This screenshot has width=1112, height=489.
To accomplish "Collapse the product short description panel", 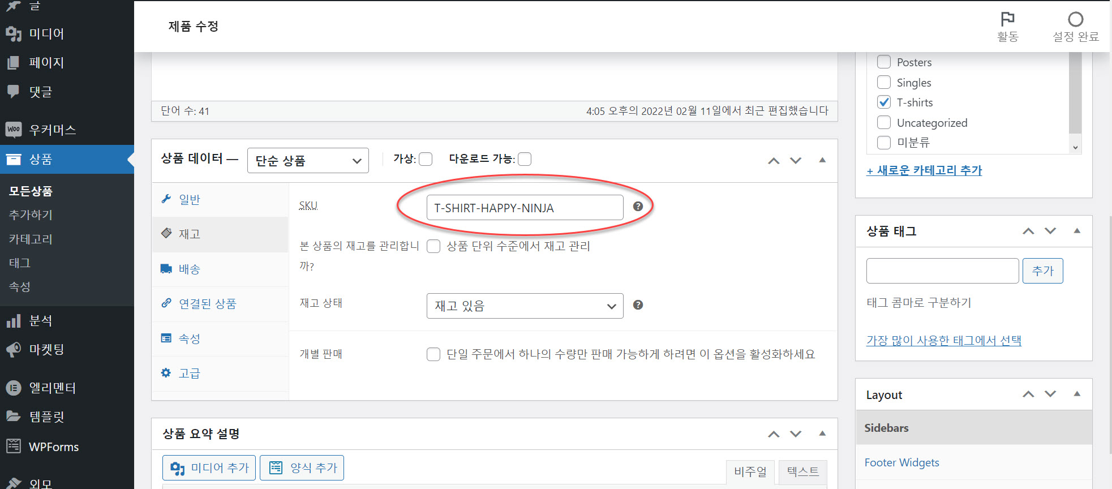I will coord(822,434).
